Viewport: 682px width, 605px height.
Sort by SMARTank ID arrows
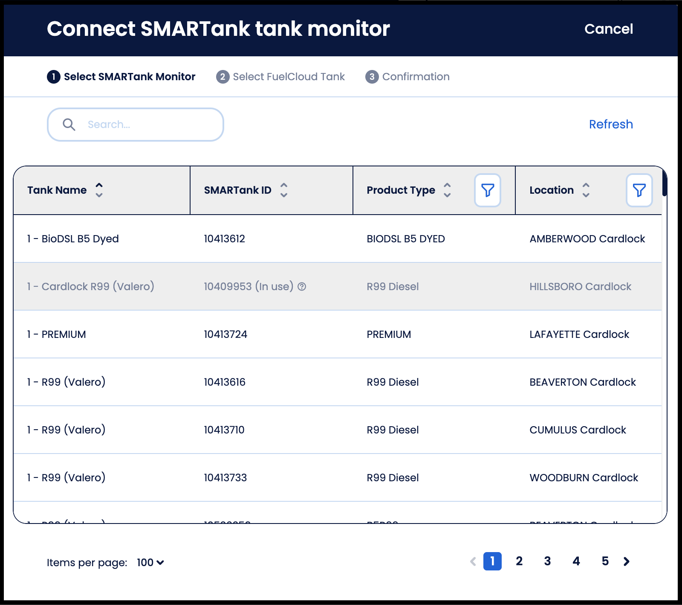pos(284,190)
